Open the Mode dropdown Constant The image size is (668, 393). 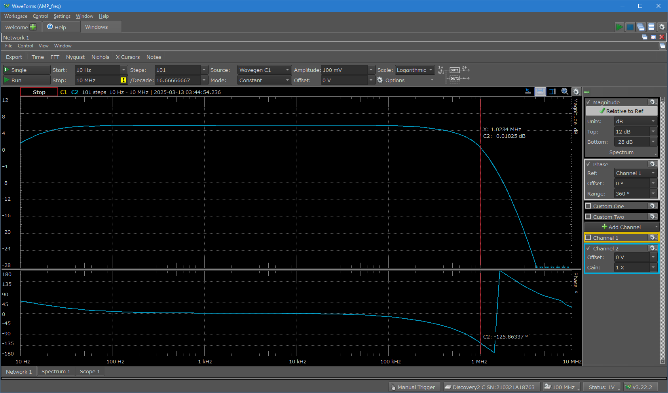pos(264,80)
